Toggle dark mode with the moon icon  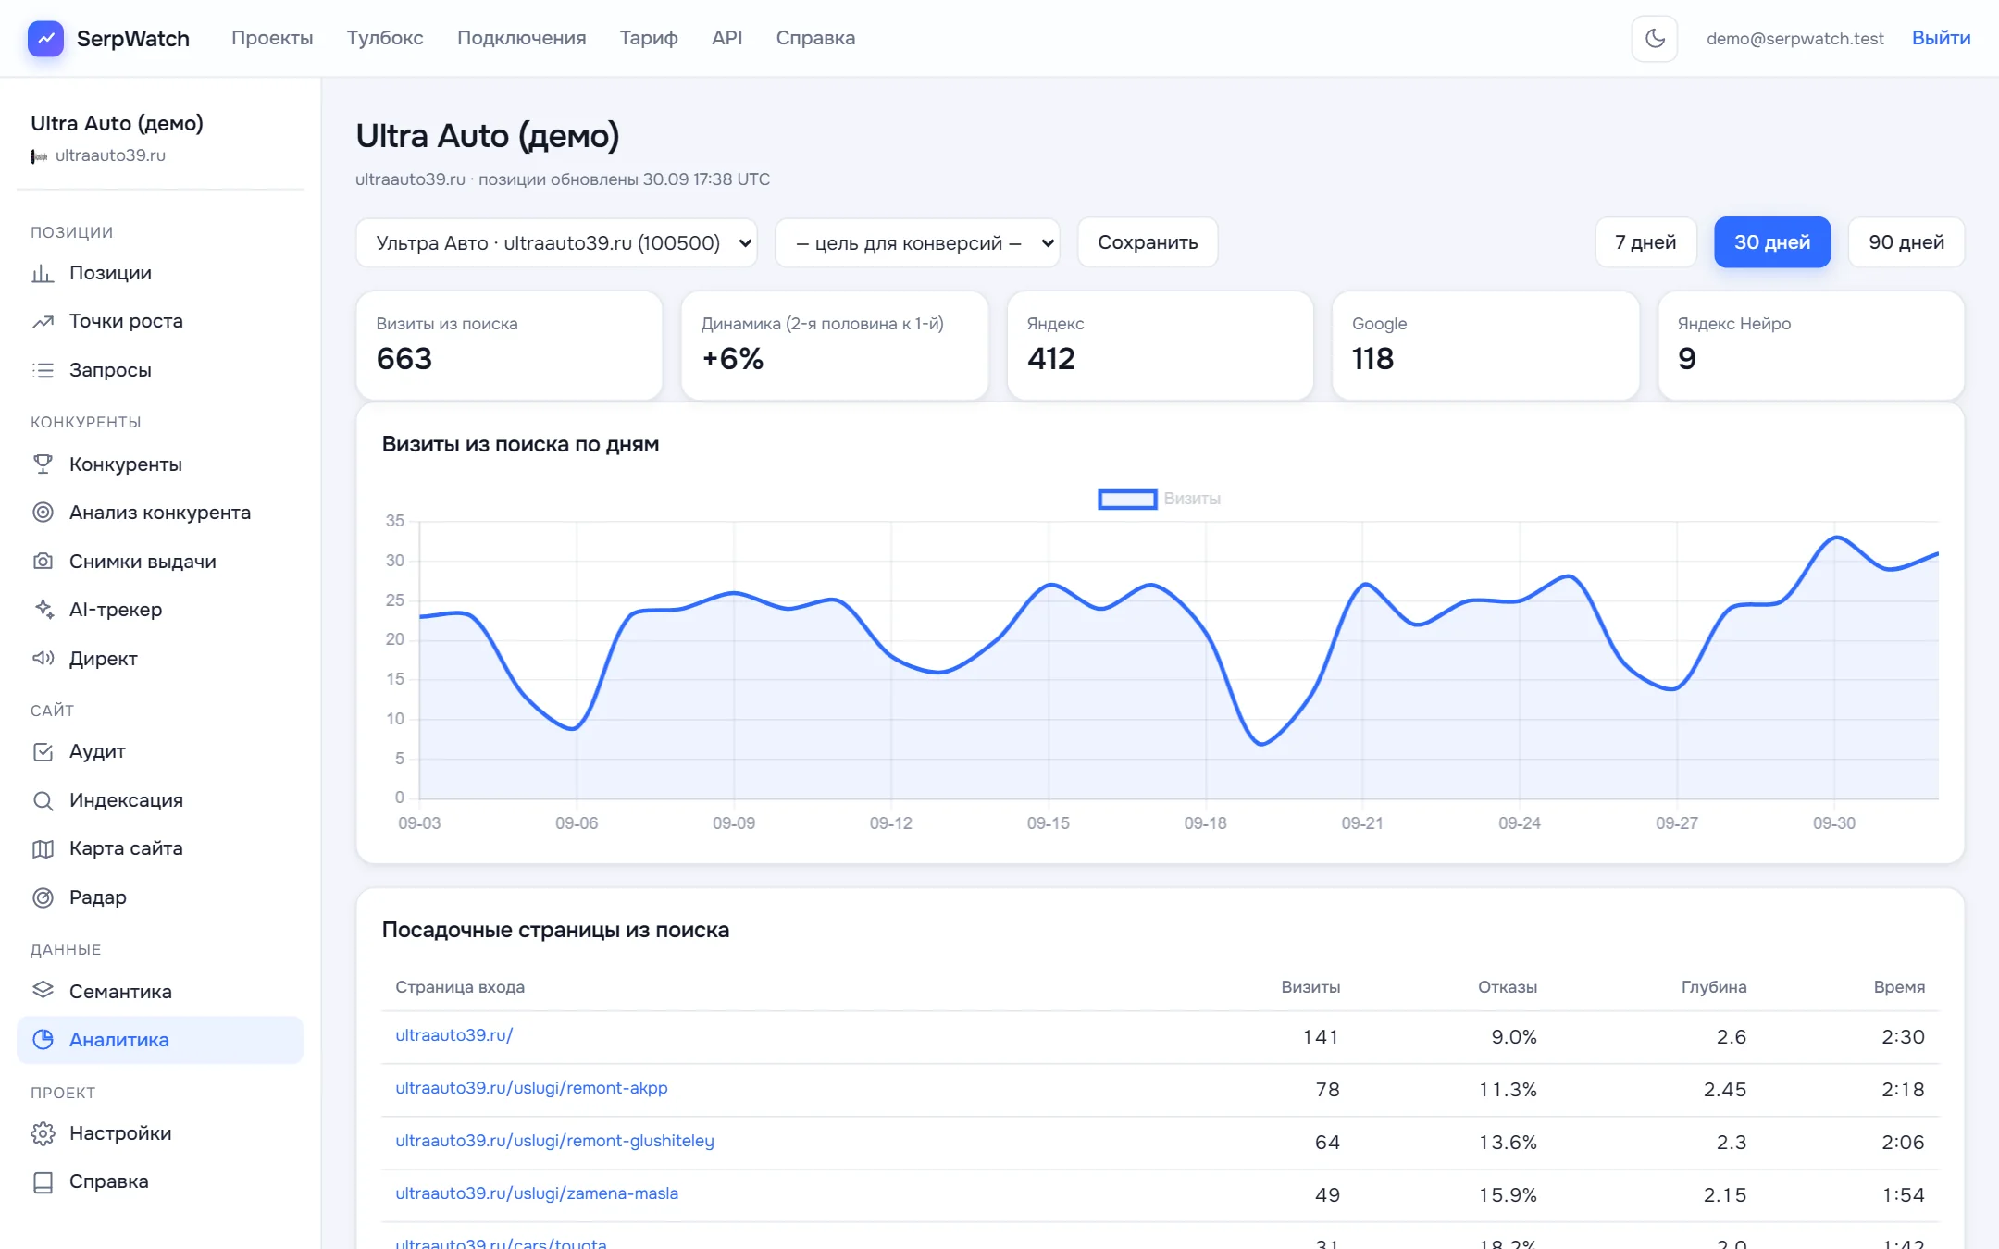pos(1654,38)
